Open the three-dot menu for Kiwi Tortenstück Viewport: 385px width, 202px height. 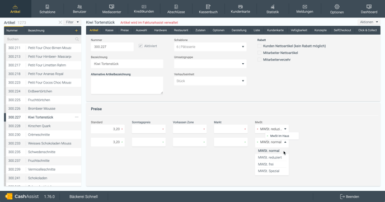(x=77, y=117)
